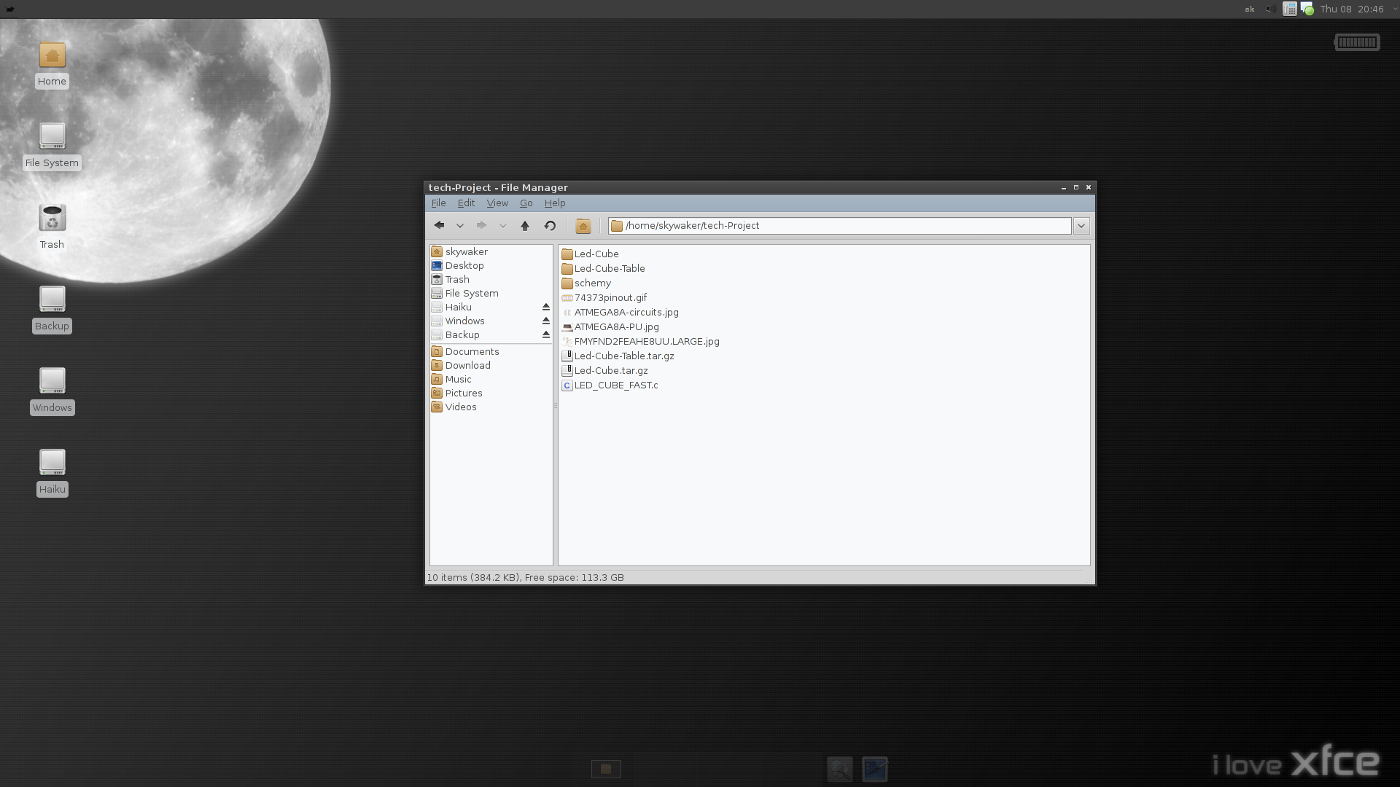Select FMYFND2FEAHE8UU.LARGE.jpg file

640,342
